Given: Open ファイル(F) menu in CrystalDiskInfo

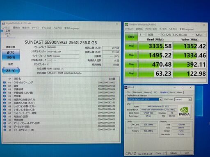Looking at the screenshot, I should pyautogui.click(x=6, y=28).
